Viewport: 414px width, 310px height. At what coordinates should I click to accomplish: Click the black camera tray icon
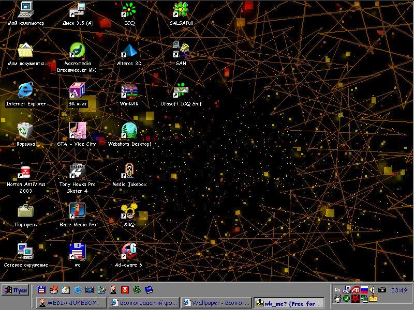pyautogui.click(x=381, y=290)
